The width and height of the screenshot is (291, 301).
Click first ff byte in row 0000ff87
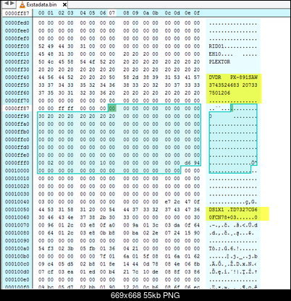click(x=62, y=109)
